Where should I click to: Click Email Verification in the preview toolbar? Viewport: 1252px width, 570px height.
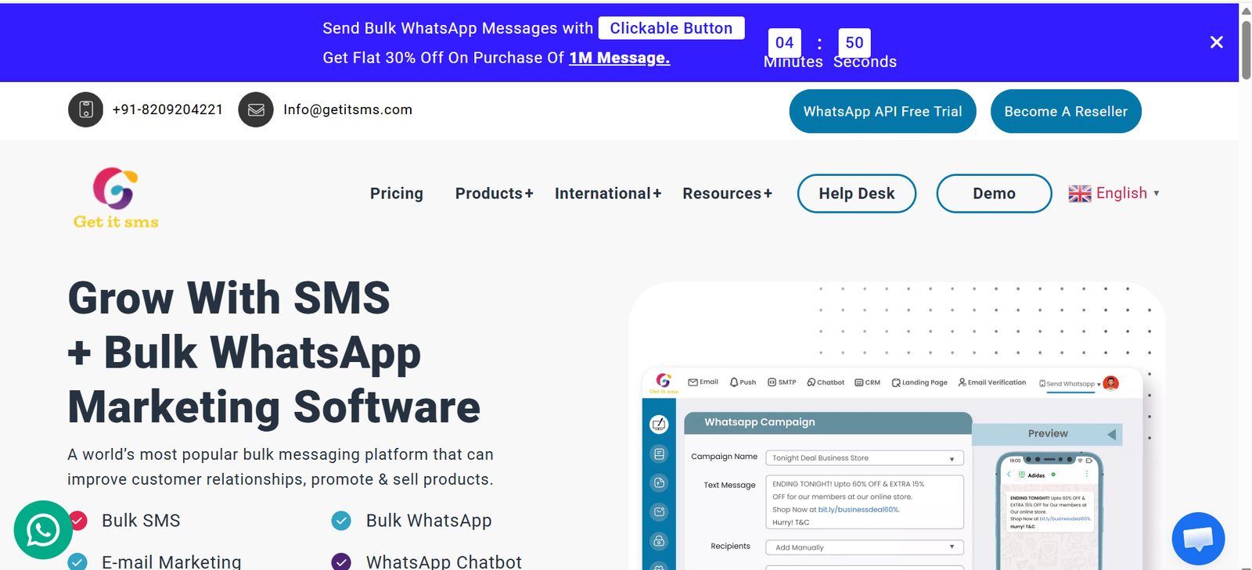click(x=992, y=382)
